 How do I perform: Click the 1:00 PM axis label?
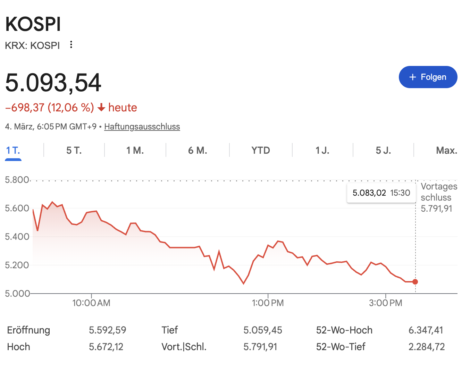pos(268,303)
